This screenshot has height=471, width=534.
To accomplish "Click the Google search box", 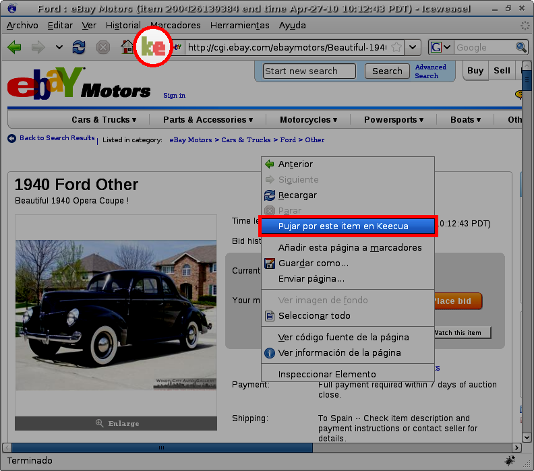I will 485,47.
